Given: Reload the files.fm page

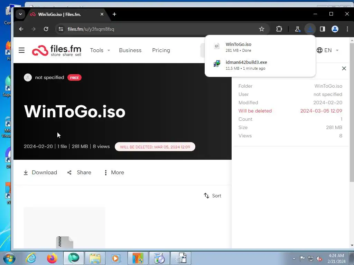Looking at the screenshot, I should pyautogui.click(x=46, y=29).
